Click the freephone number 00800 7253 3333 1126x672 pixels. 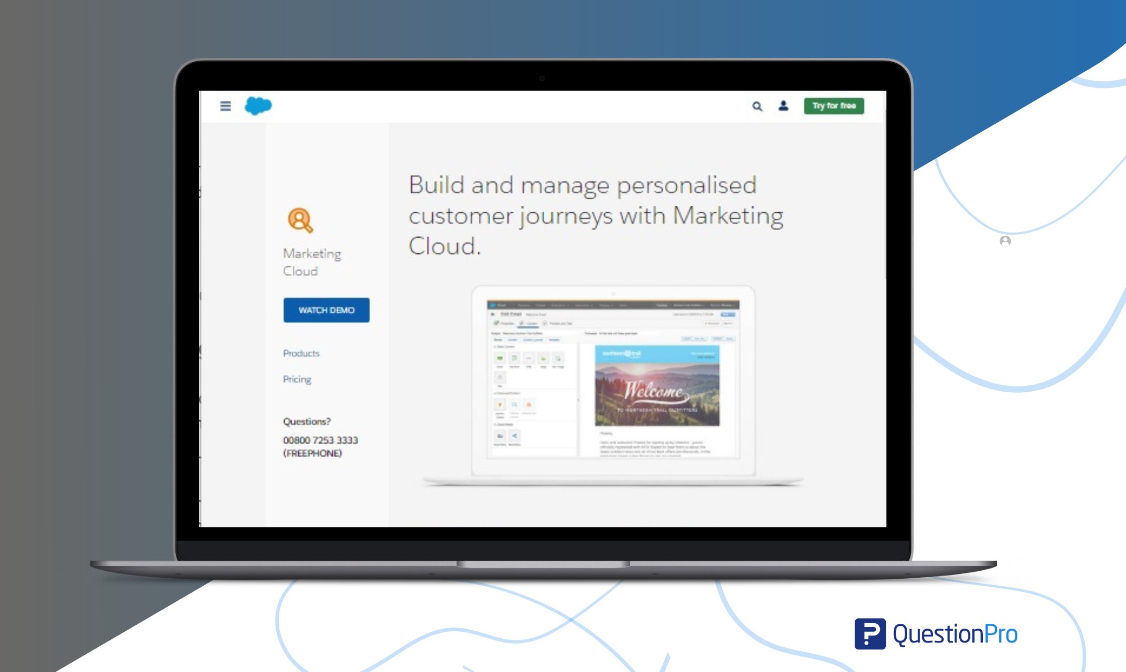(x=321, y=440)
